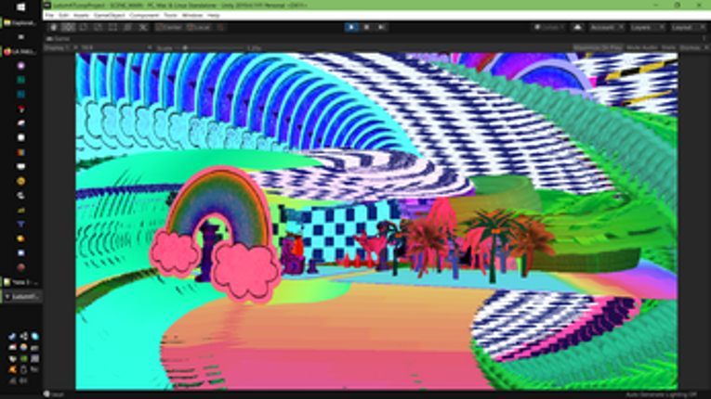Open the Task View taskbar icon
The height and width of the screenshot is (399, 711).
click(x=20, y=37)
